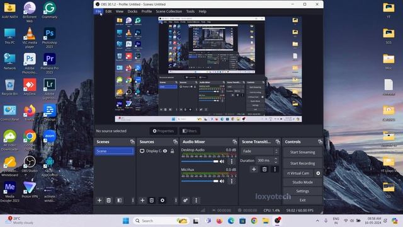Open Virtual Camera settings gear
Viewport: 403px width, 227px height.
(x=318, y=173)
